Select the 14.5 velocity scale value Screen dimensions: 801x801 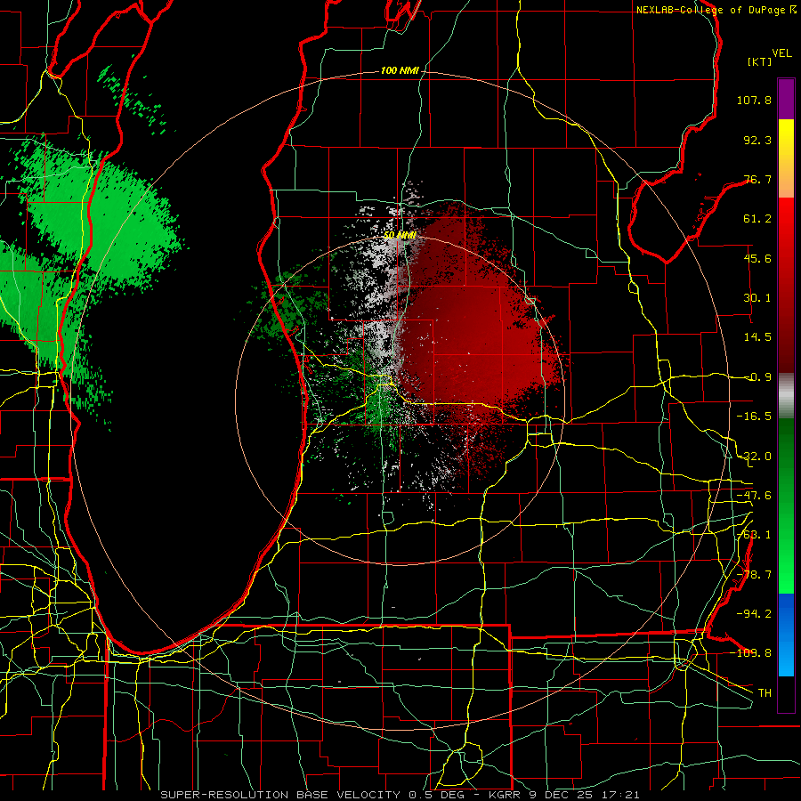pyautogui.click(x=757, y=337)
